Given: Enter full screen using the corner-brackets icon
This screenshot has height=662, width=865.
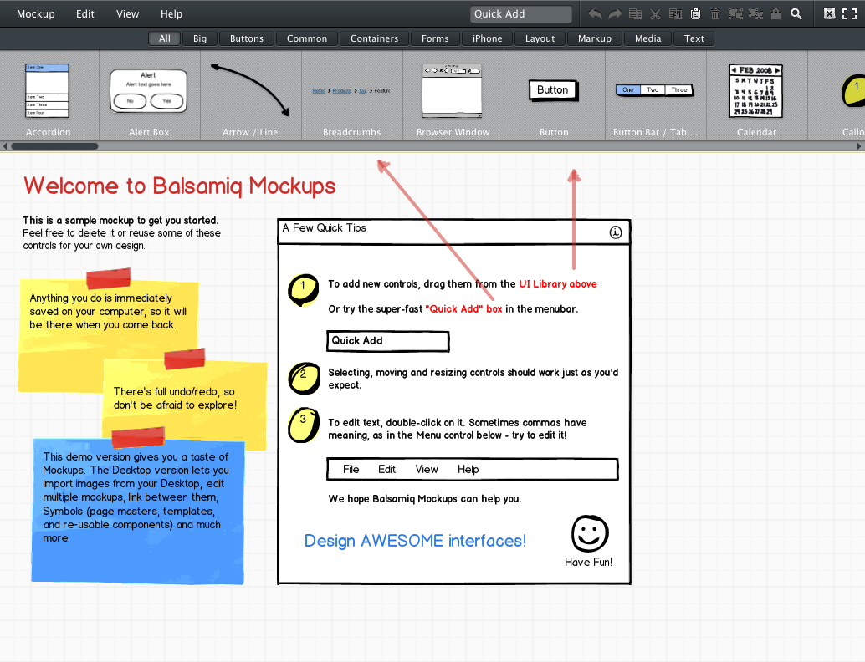Looking at the screenshot, I should [x=849, y=14].
